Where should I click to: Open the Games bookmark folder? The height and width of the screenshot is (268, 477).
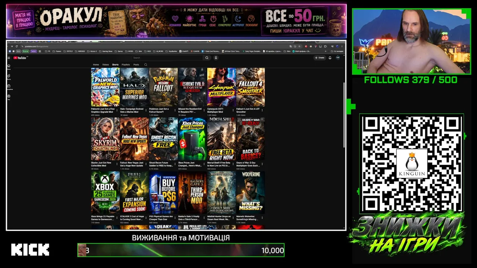click(x=119, y=51)
